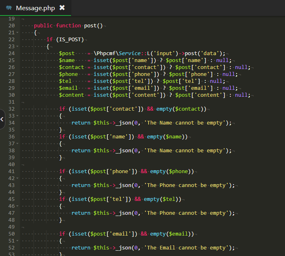Place cursor on 'post()' function name

click(94, 26)
